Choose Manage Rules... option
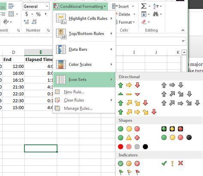This screenshot has width=203, height=176. (84, 109)
